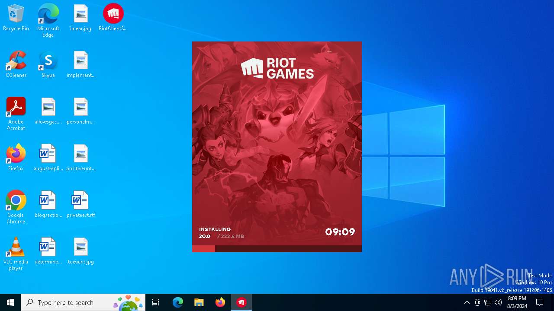This screenshot has height=311, width=554.
Task: Open File Explorer from the taskbar
Action: point(199,302)
